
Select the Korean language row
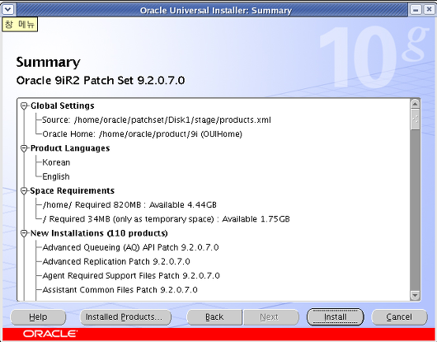click(56, 162)
